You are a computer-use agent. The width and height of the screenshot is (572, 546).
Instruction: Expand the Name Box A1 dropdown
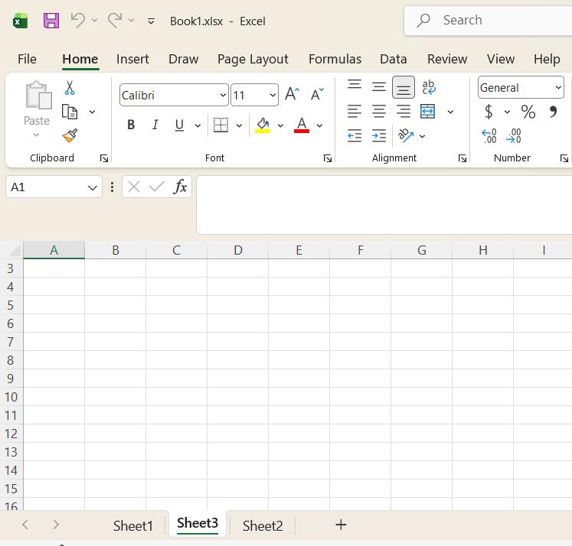click(x=93, y=187)
